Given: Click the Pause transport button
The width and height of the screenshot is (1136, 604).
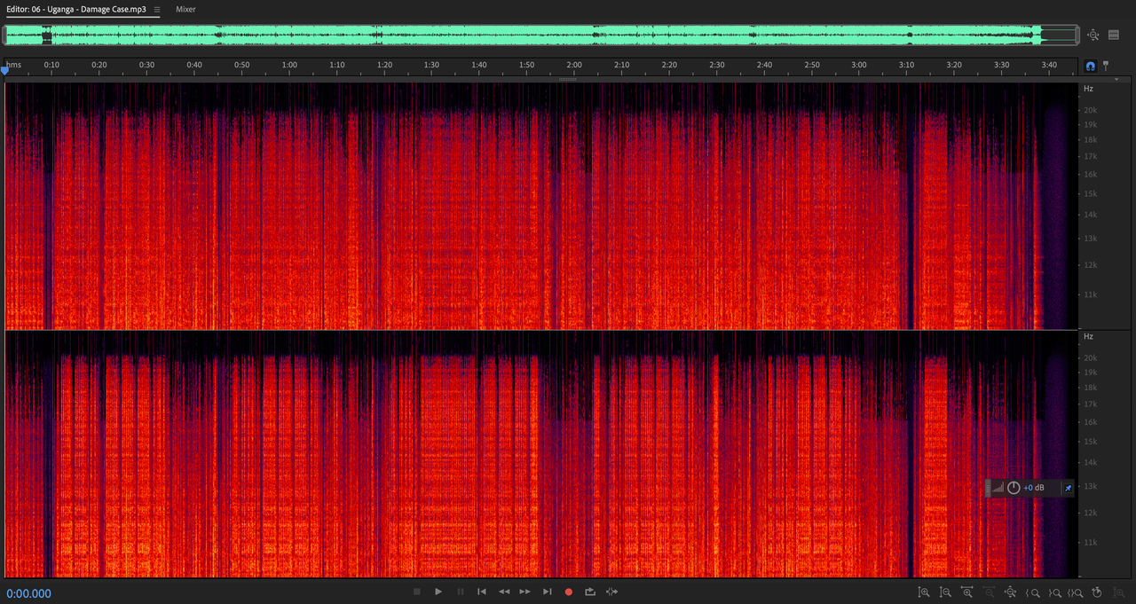Looking at the screenshot, I should pyautogui.click(x=460, y=592).
